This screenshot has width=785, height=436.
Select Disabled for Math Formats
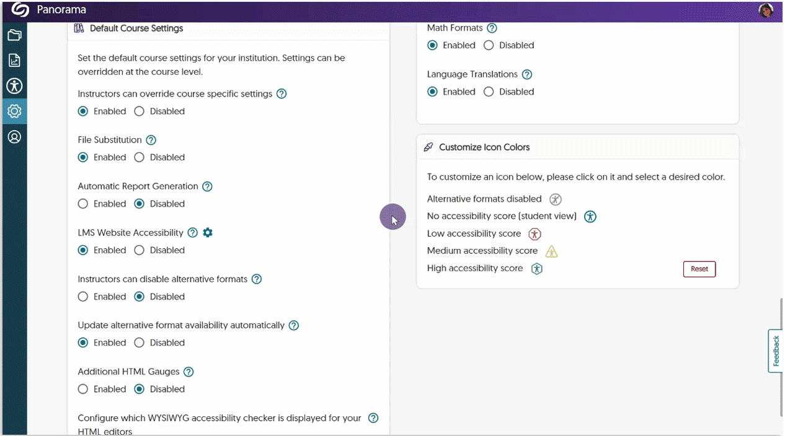pyautogui.click(x=489, y=45)
